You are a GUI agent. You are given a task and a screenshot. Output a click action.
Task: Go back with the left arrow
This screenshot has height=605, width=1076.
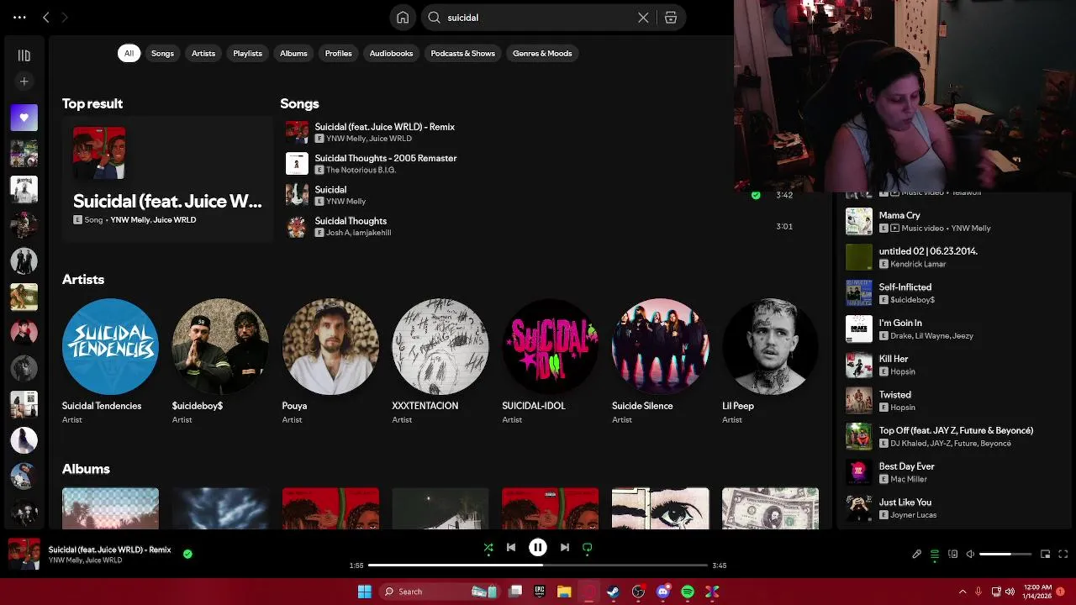(x=46, y=17)
